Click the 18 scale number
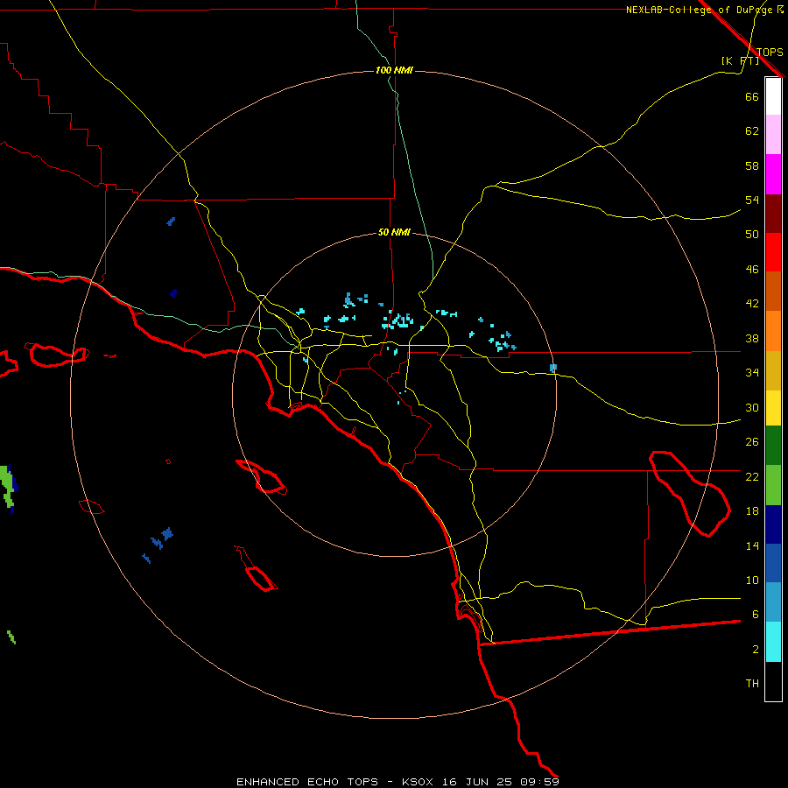This screenshot has width=788, height=788. point(752,511)
